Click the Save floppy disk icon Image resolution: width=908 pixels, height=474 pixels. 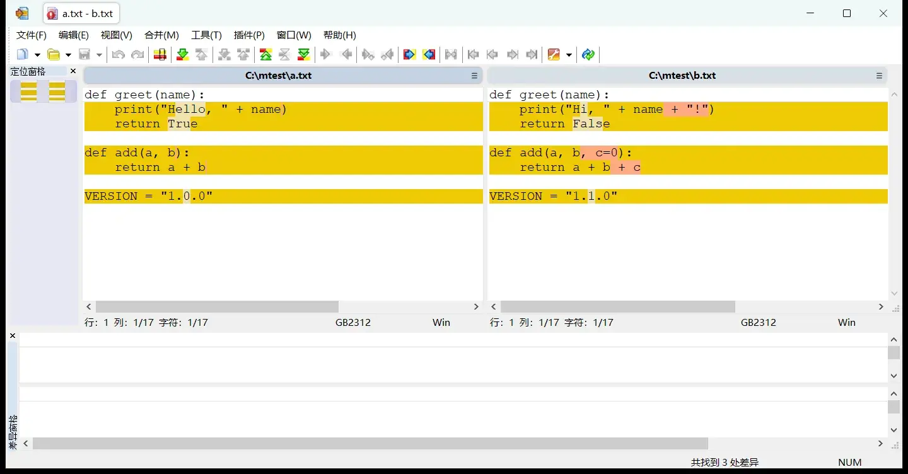pyautogui.click(x=84, y=55)
